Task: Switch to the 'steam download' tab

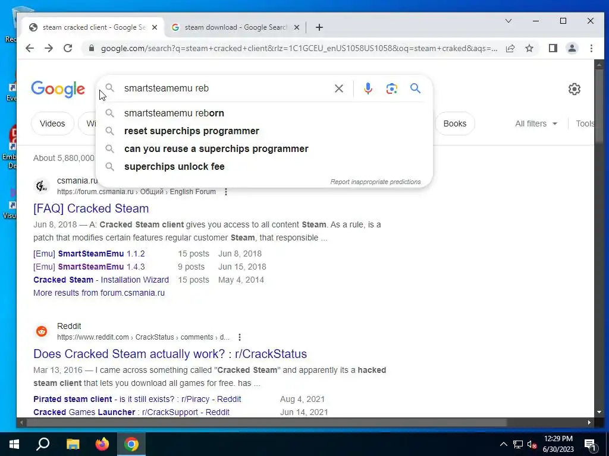Action: (235, 27)
